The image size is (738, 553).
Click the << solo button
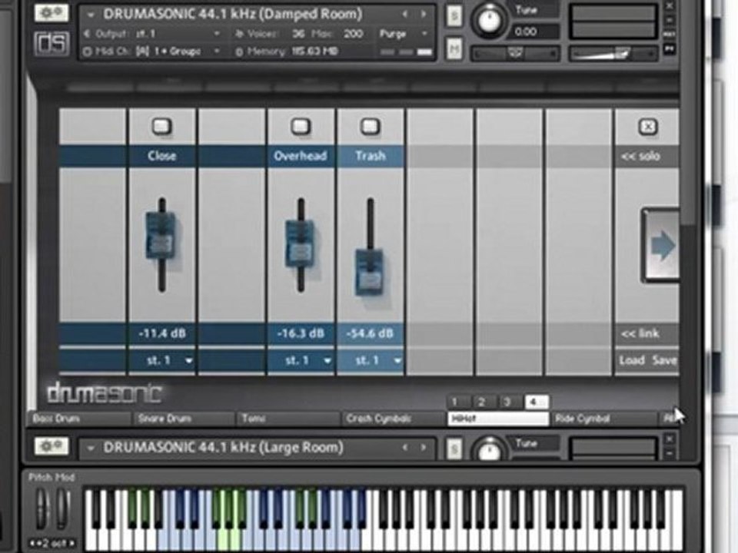point(640,156)
